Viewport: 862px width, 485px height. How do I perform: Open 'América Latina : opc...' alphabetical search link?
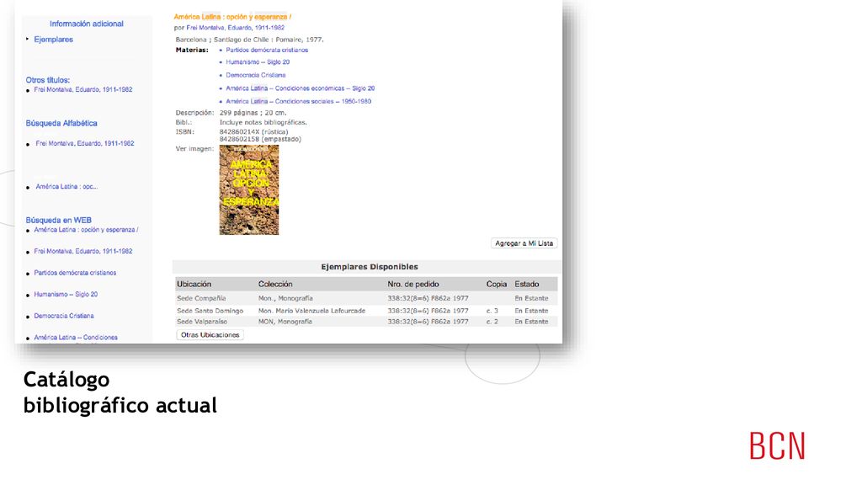pos(67,187)
